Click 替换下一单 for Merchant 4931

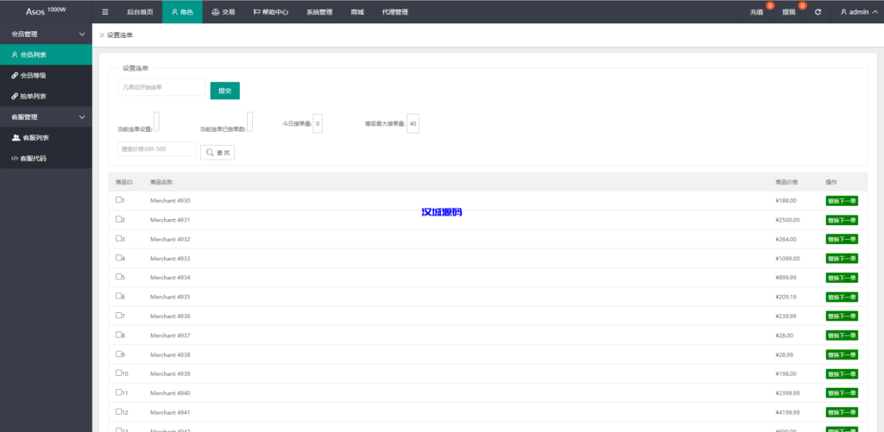point(841,220)
